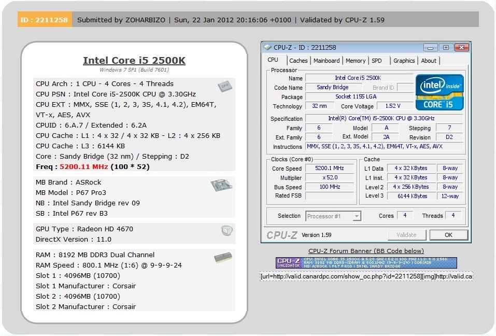
Task: Open the Graphics tab
Action: tap(404, 61)
